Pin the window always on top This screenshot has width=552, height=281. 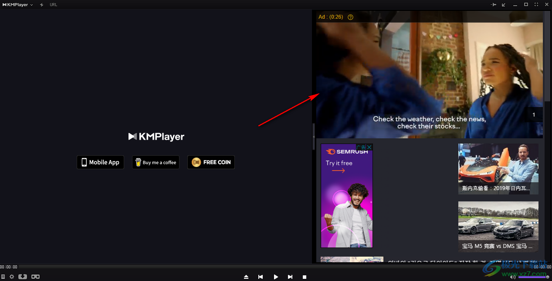tap(494, 4)
